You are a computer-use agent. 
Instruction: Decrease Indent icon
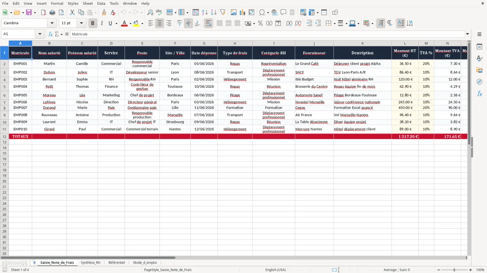pyautogui.click(x=318, y=23)
